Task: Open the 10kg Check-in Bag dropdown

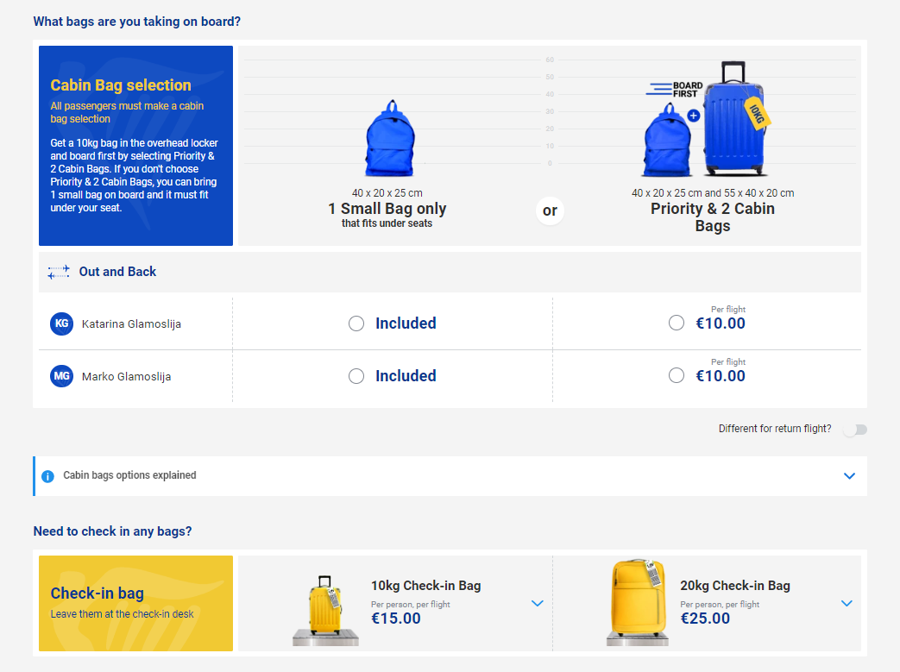Action: pyautogui.click(x=538, y=603)
